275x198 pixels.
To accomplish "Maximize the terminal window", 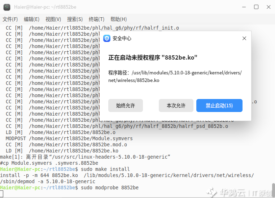I will coord(256,7).
